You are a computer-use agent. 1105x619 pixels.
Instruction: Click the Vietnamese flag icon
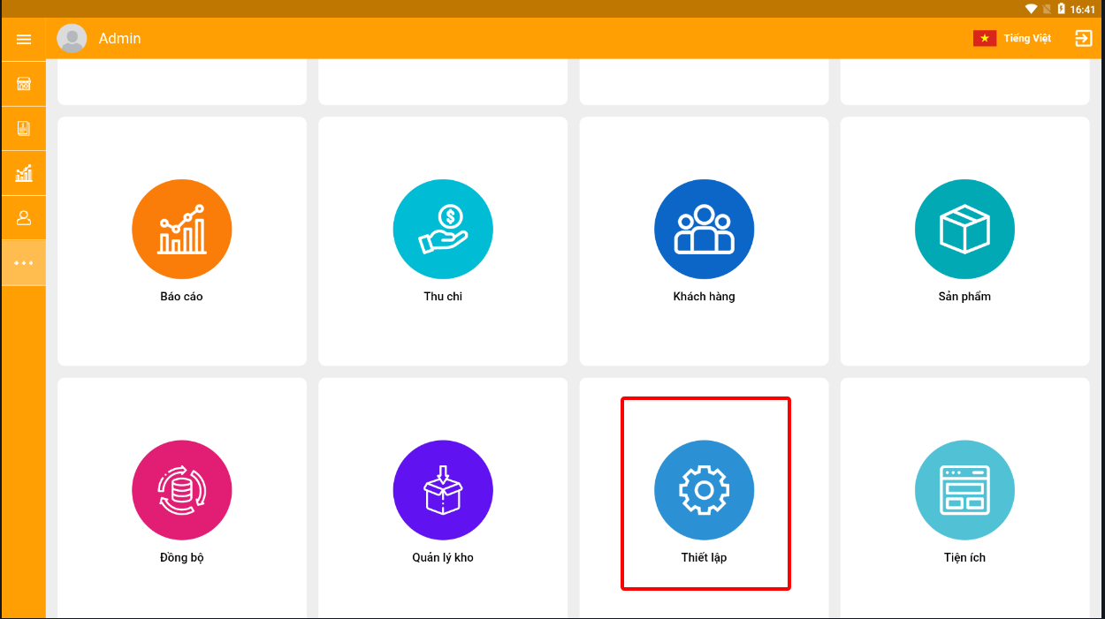coord(985,39)
